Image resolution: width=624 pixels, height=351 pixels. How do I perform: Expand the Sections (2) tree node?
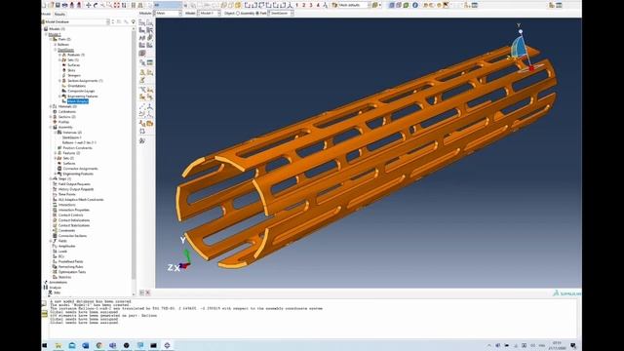[51, 117]
